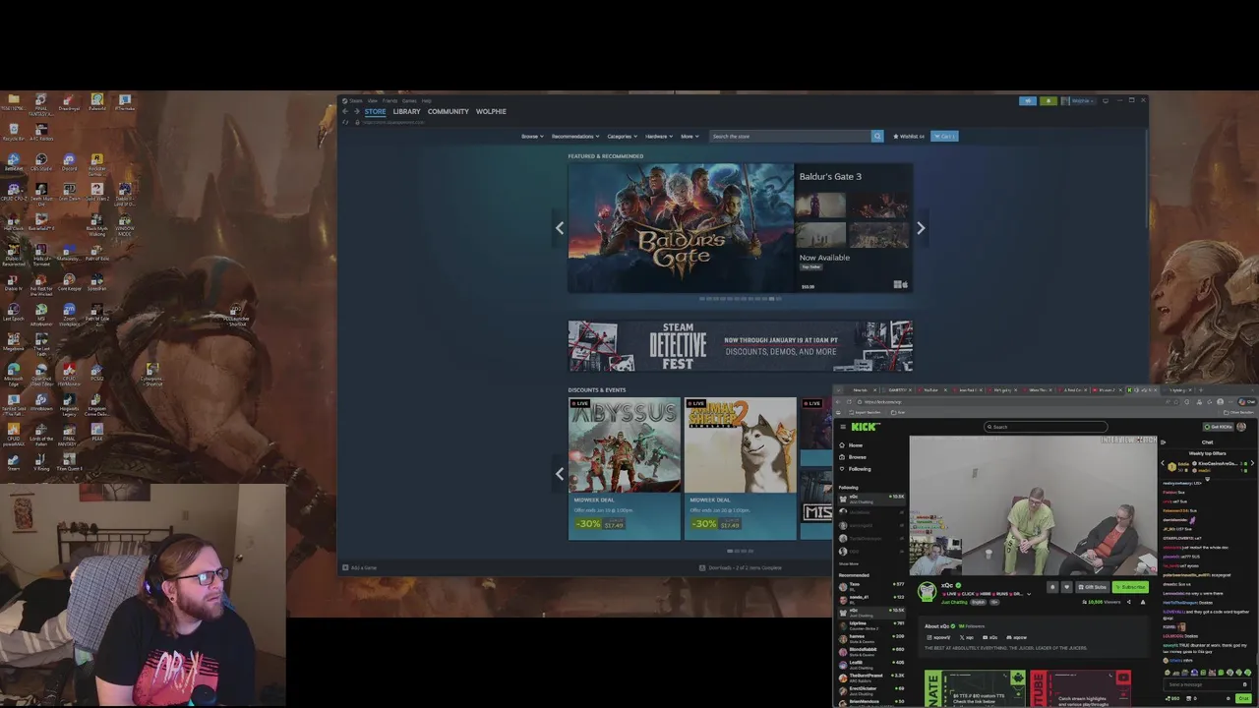Show previous featured game in carousel
Viewport: 1259px width, 708px height.
(560, 228)
